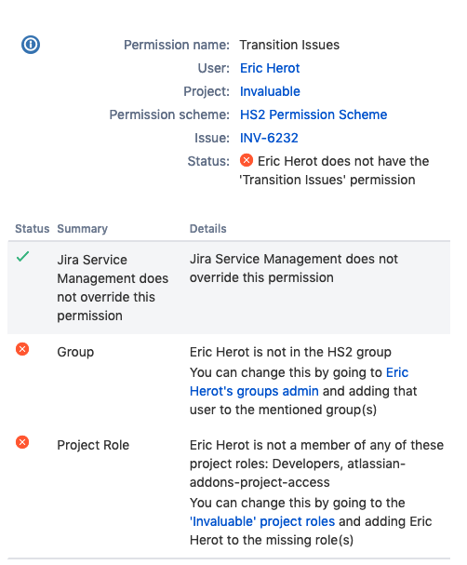467x565 pixels.
Task: Click the 'Project:' label
Action: point(207,91)
